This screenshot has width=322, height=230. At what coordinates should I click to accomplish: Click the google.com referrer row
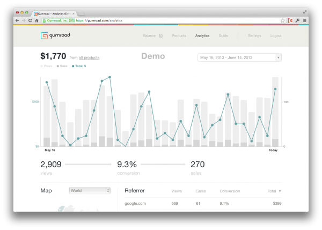tap(203, 204)
